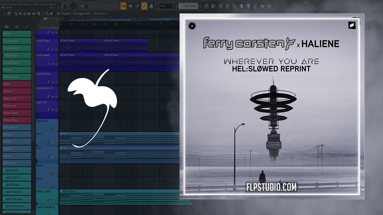
Task: Select the Clap Snare pattern button
Action: (x=189, y=6)
